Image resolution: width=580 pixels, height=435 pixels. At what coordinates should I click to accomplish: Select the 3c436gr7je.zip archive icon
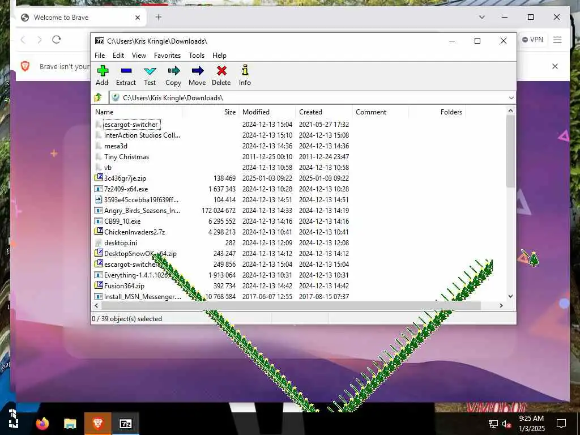click(99, 178)
